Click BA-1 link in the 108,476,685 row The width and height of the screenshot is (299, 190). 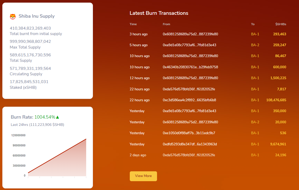point(255,100)
